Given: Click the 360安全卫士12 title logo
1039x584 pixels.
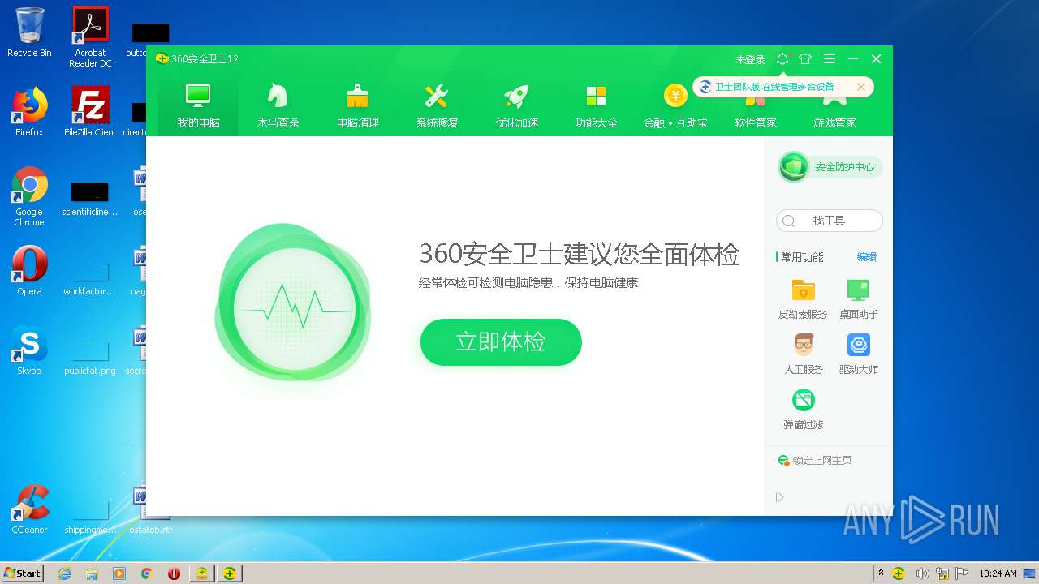Looking at the screenshot, I should click(x=196, y=59).
